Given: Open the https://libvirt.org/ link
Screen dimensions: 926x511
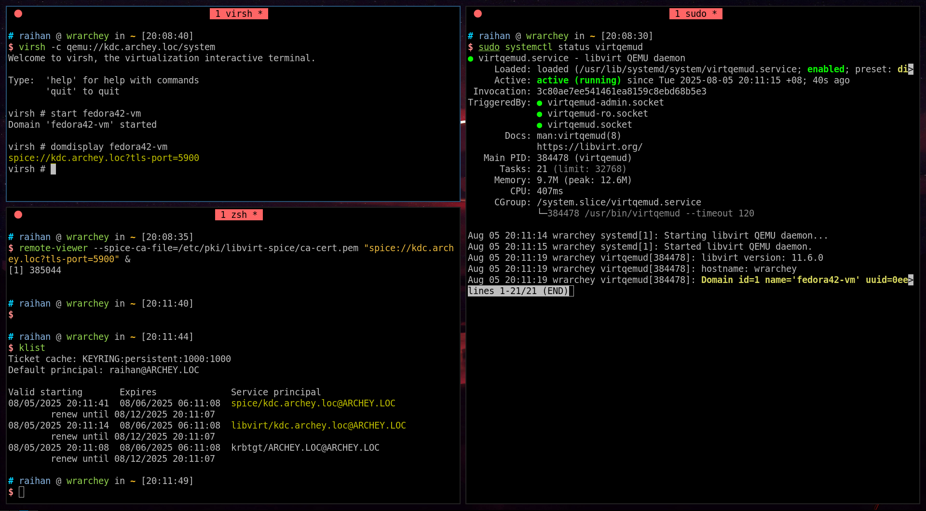Looking at the screenshot, I should pyautogui.click(x=589, y=147).
